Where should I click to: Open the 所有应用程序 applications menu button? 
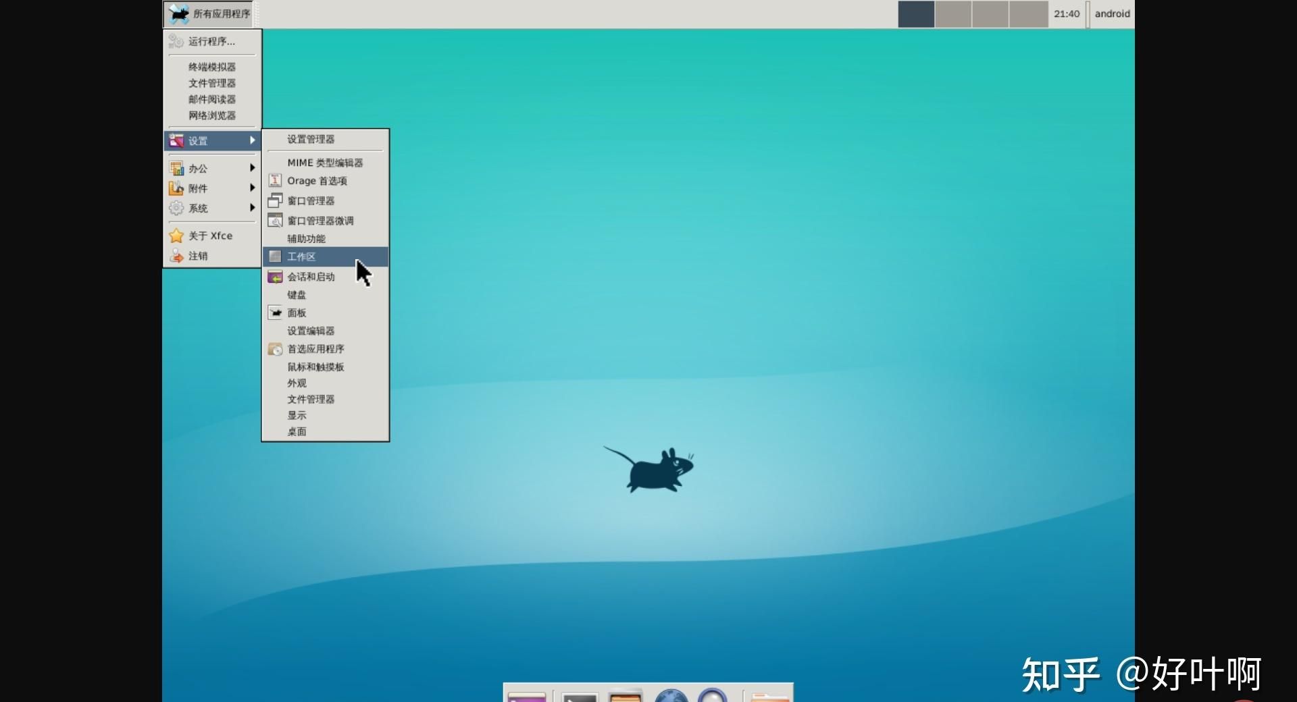click(210, 13)
